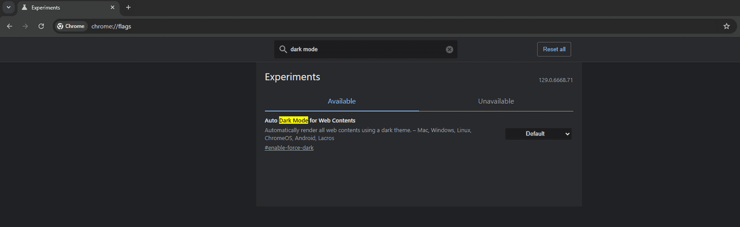The height and width of the screenshot is (227, 740).
Task: Open a new tab with the plus icon
Action: point(128,7)
